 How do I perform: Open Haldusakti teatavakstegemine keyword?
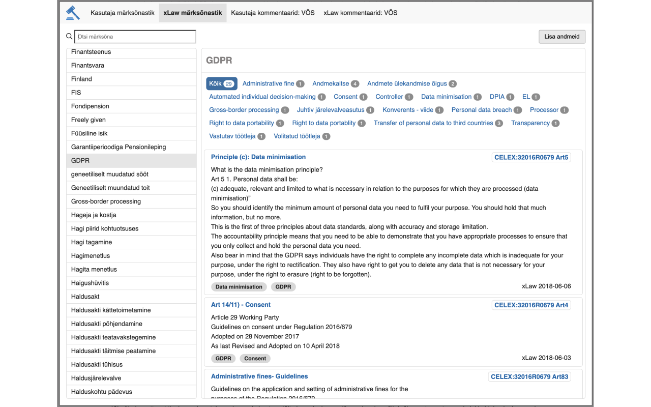point(131,337)
